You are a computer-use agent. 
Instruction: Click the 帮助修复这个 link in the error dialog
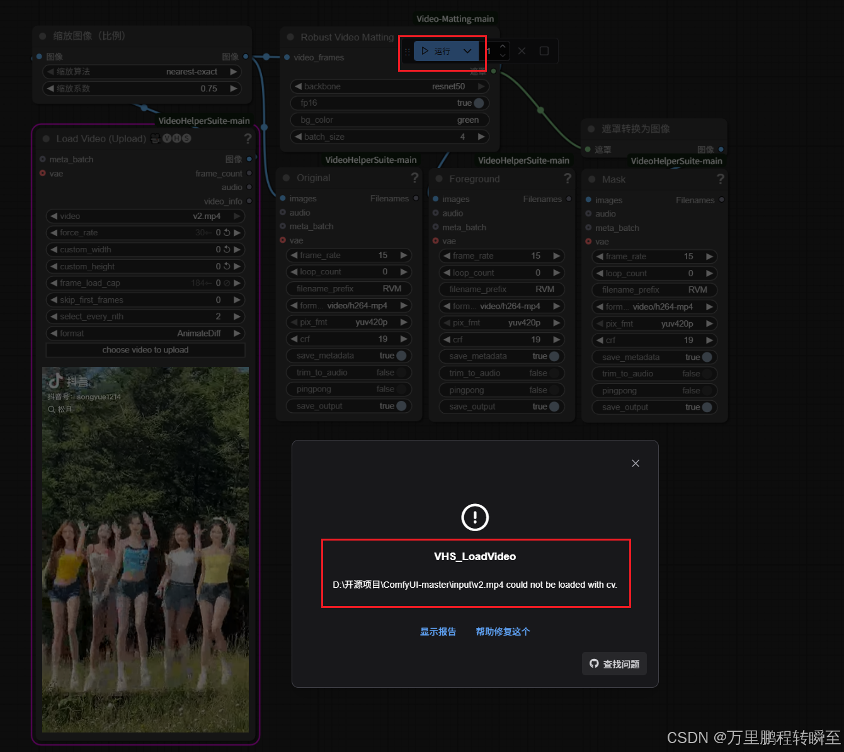503,632
